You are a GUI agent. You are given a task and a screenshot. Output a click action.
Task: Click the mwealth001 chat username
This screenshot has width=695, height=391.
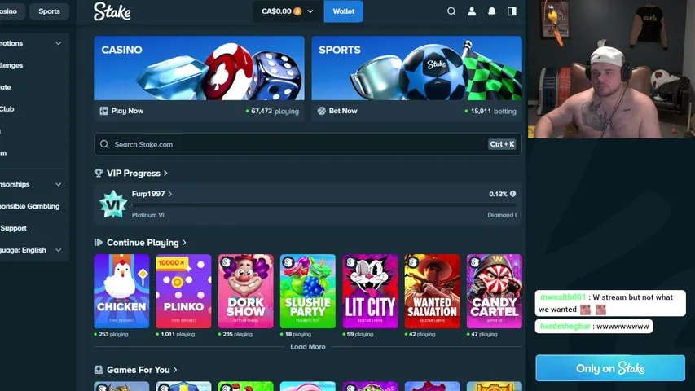tap(563, 297)
